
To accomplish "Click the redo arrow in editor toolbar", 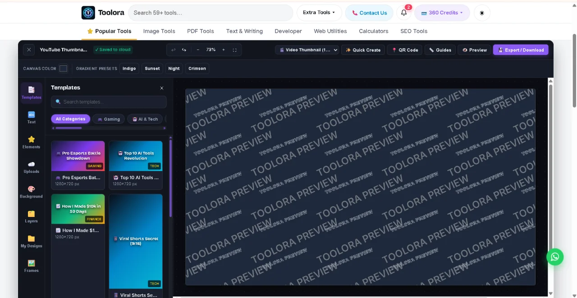I will click(x=184, y=50).
